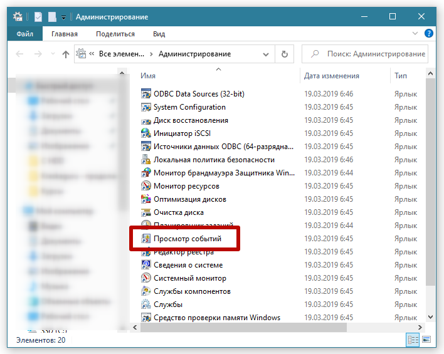Sort by the Дата изменения column header
Image resolution: width=444 pixels, height=354 pixels.
coord(331,76)
